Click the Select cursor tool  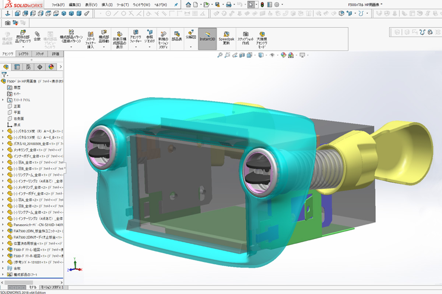(251, 5)
